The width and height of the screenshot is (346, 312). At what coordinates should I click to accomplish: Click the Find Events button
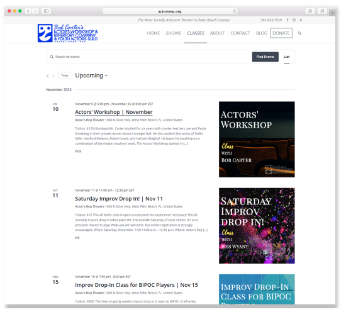[265, 57]
